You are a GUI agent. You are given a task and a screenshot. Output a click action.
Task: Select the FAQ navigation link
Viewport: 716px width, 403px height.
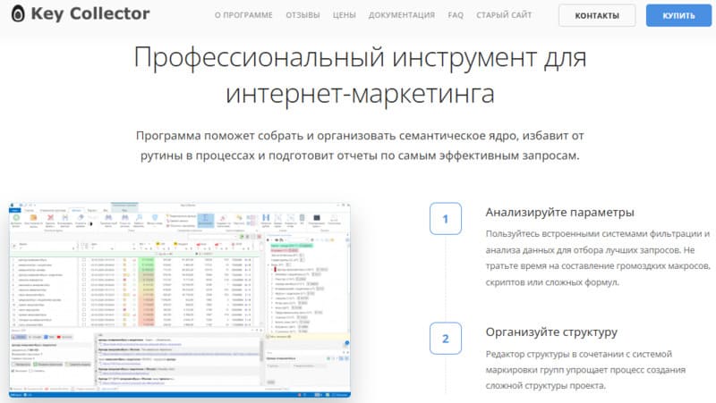click(x=456, y=15)
